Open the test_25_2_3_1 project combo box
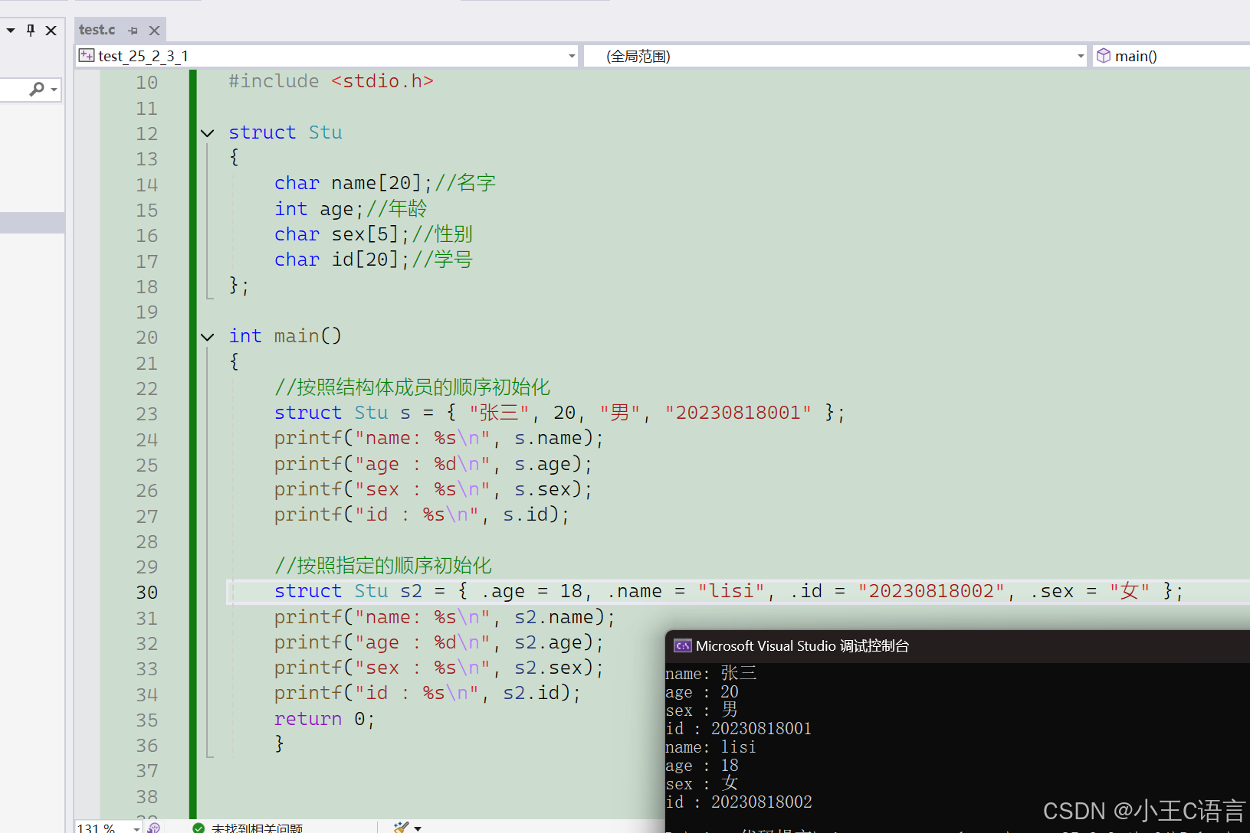Screen dimensions: 1250x833 click(327, 56)
